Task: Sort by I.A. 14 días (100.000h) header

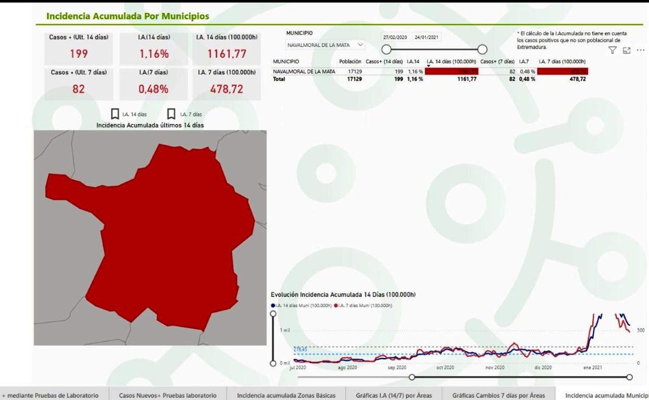Action: (x=451, y=62)
